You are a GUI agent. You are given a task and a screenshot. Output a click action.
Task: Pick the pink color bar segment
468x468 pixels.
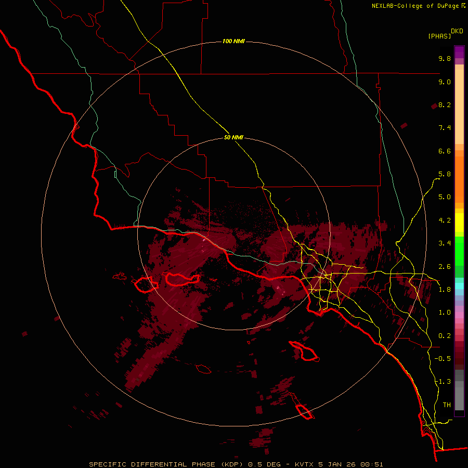(x=459, y=315)
